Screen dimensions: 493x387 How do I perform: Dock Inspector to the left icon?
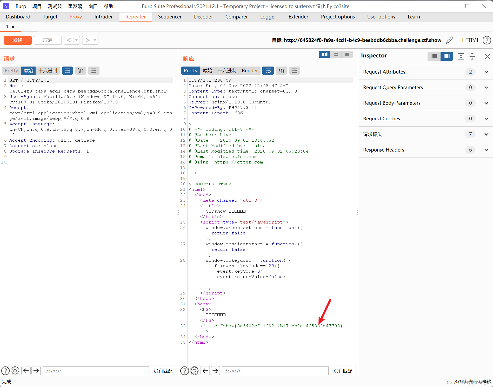click(434, 56)
